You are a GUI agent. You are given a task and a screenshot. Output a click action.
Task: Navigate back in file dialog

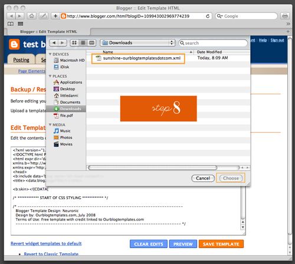(54, 42)
